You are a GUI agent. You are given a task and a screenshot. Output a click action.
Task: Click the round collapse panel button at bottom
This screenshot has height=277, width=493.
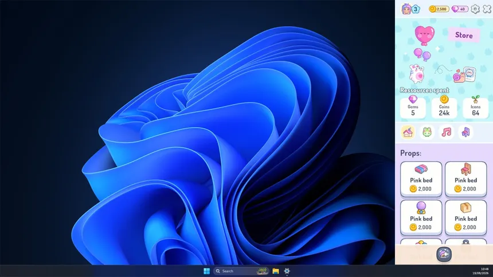444,254
